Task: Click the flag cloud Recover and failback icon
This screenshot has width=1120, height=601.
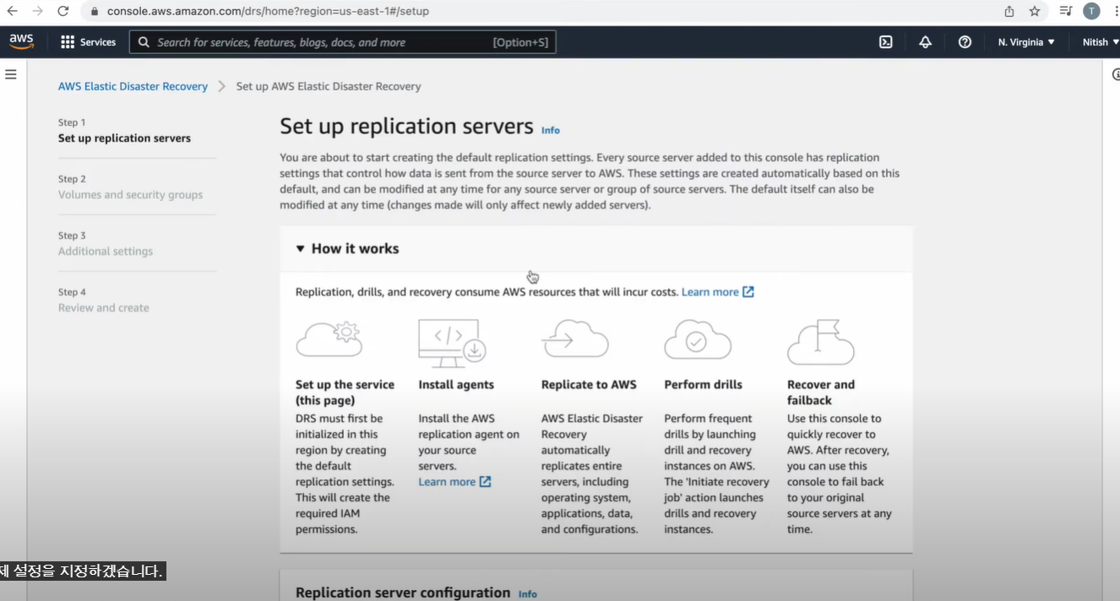Action: tap(820, 342)
